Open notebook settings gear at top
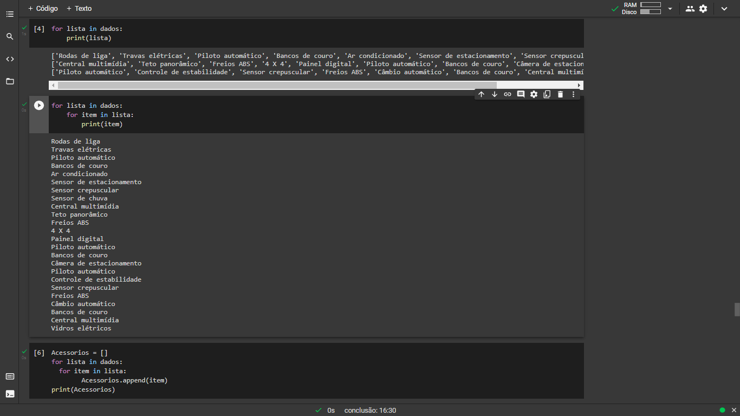Image resolution: width=740 pixels, height=416 pixels. tap(703, 9)
